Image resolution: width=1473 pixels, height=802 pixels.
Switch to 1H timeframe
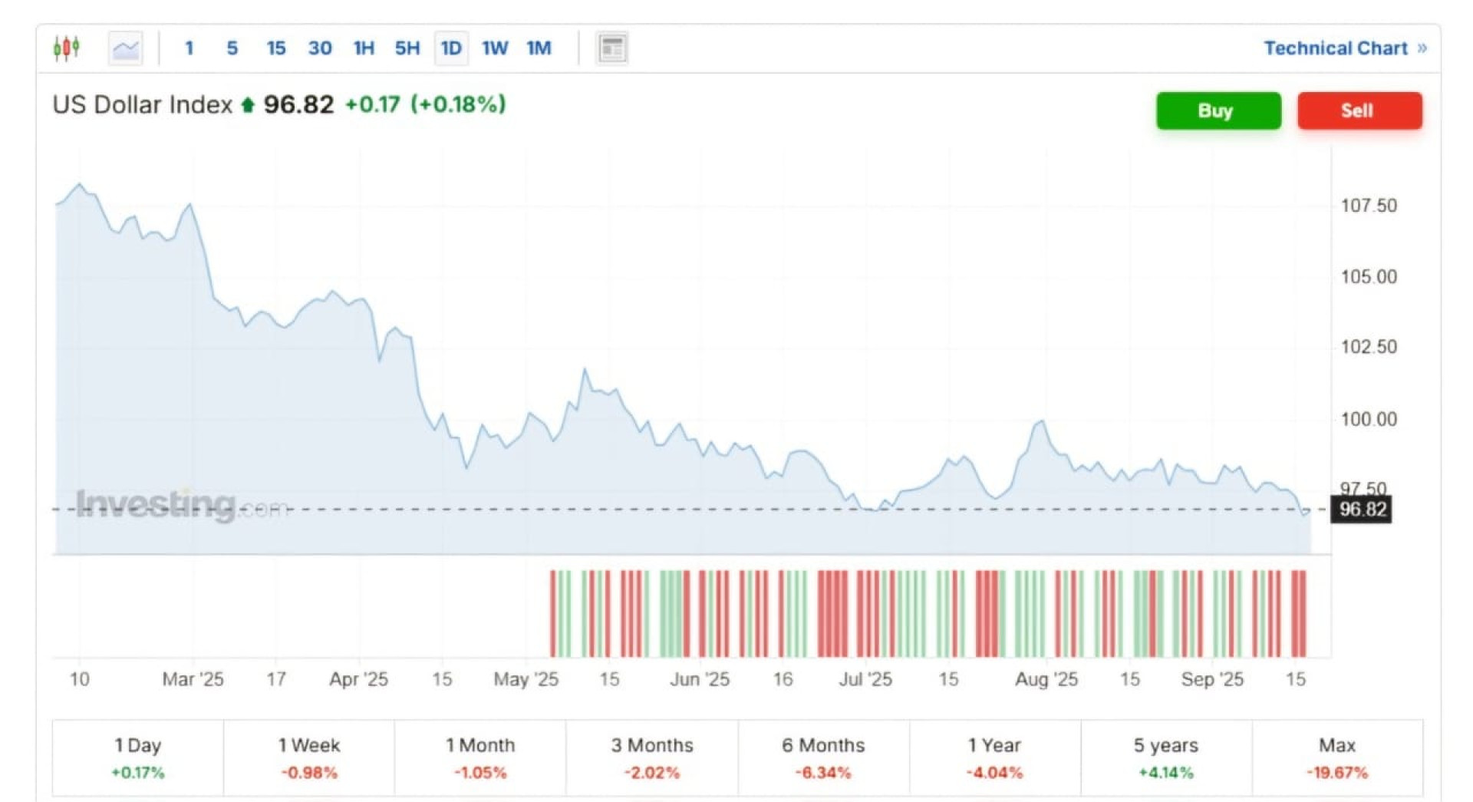click(363, 48)
